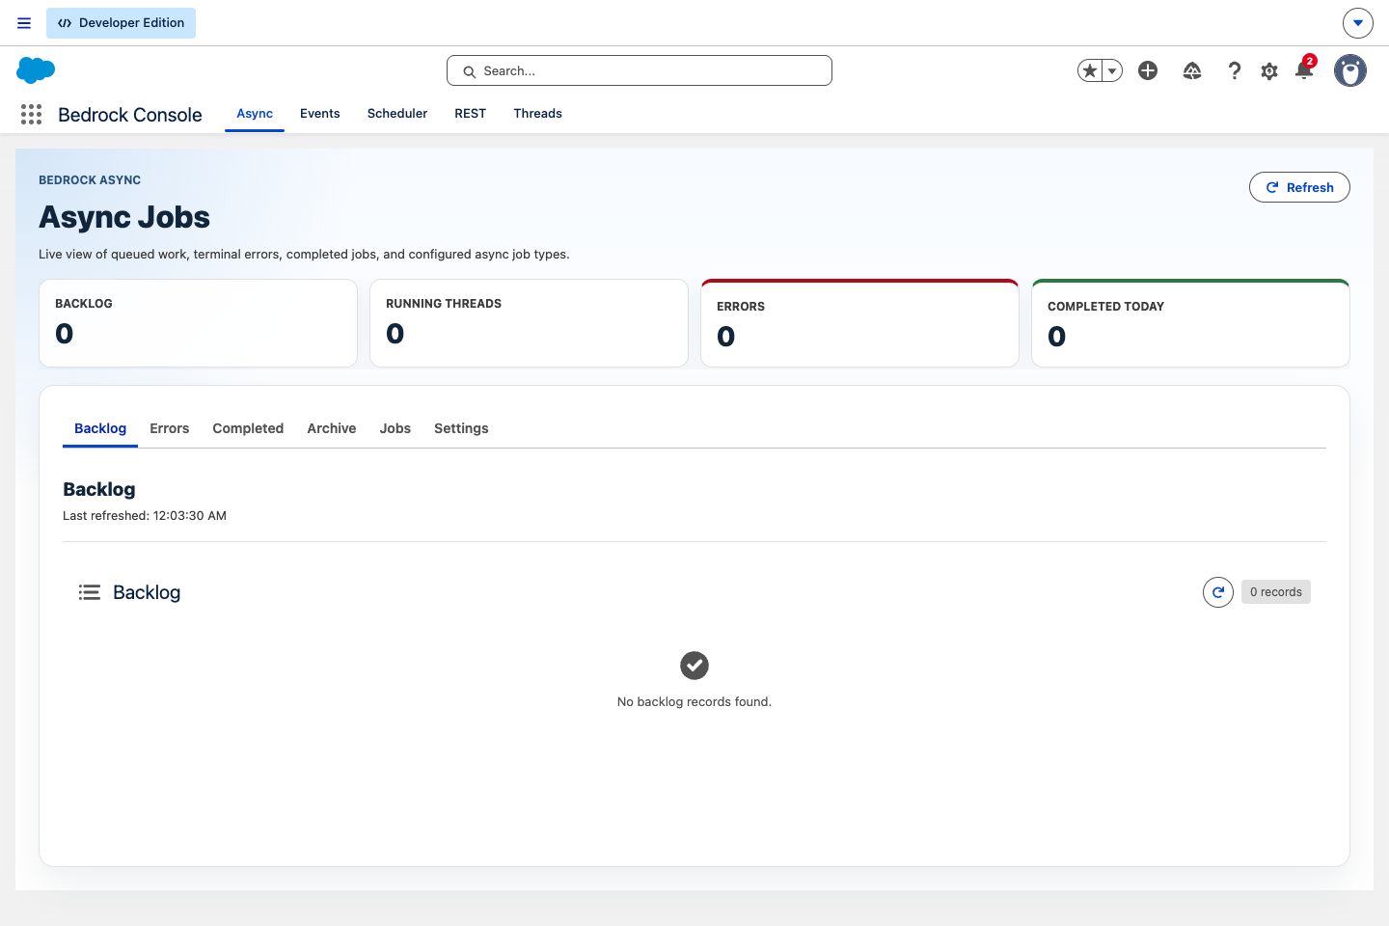The width and height of the screenshot is (1389, 926).
Task: Open the Setup gear icon
Action: pos(1269,71)
